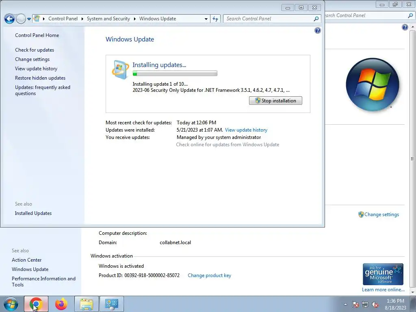This screenshot has width=416, height=312.
Task: Click Change settings link in System window
Action: [381, 214]
